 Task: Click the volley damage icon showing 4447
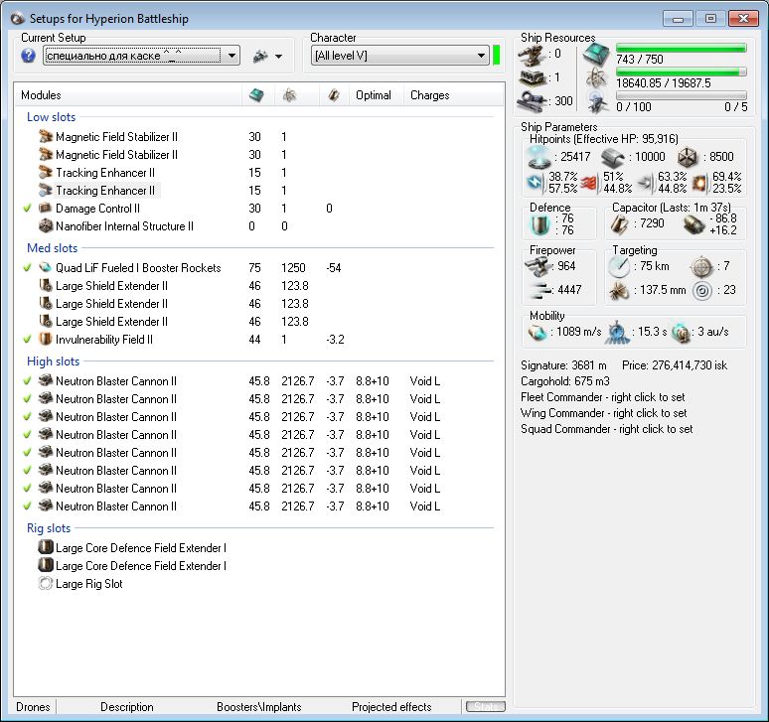coord(540,290)
